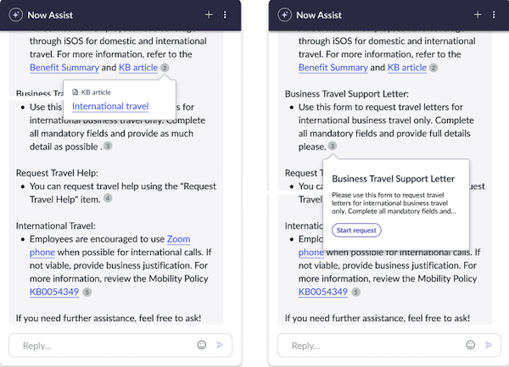Open the three-dot menu in right chat header
Screen dimensions: 509x367
494,15
